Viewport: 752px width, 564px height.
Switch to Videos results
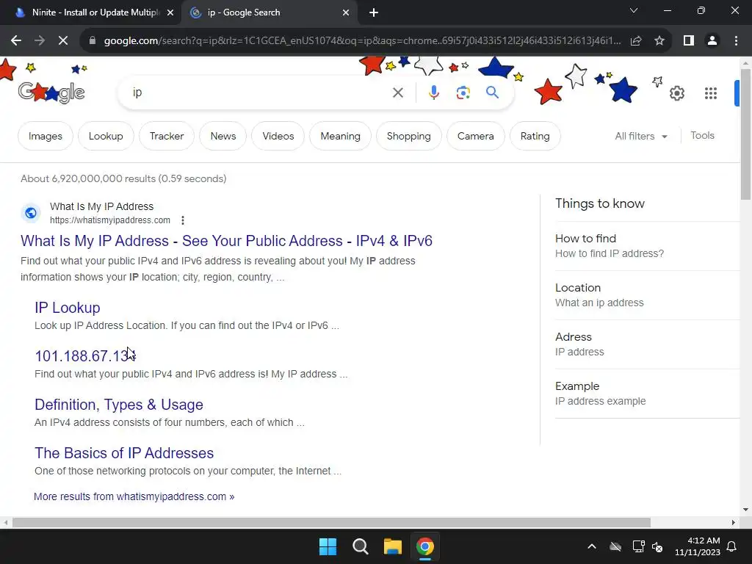click(x=278, y=136)
